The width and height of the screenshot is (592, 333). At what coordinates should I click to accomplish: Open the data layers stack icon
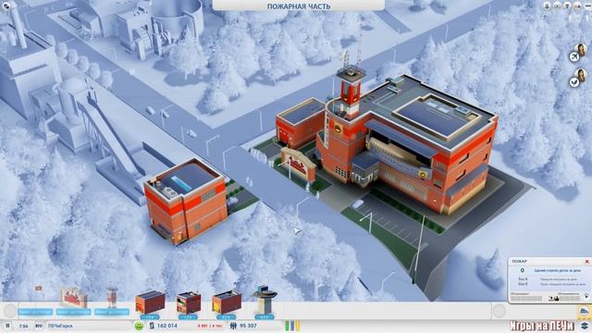[585, 326]
